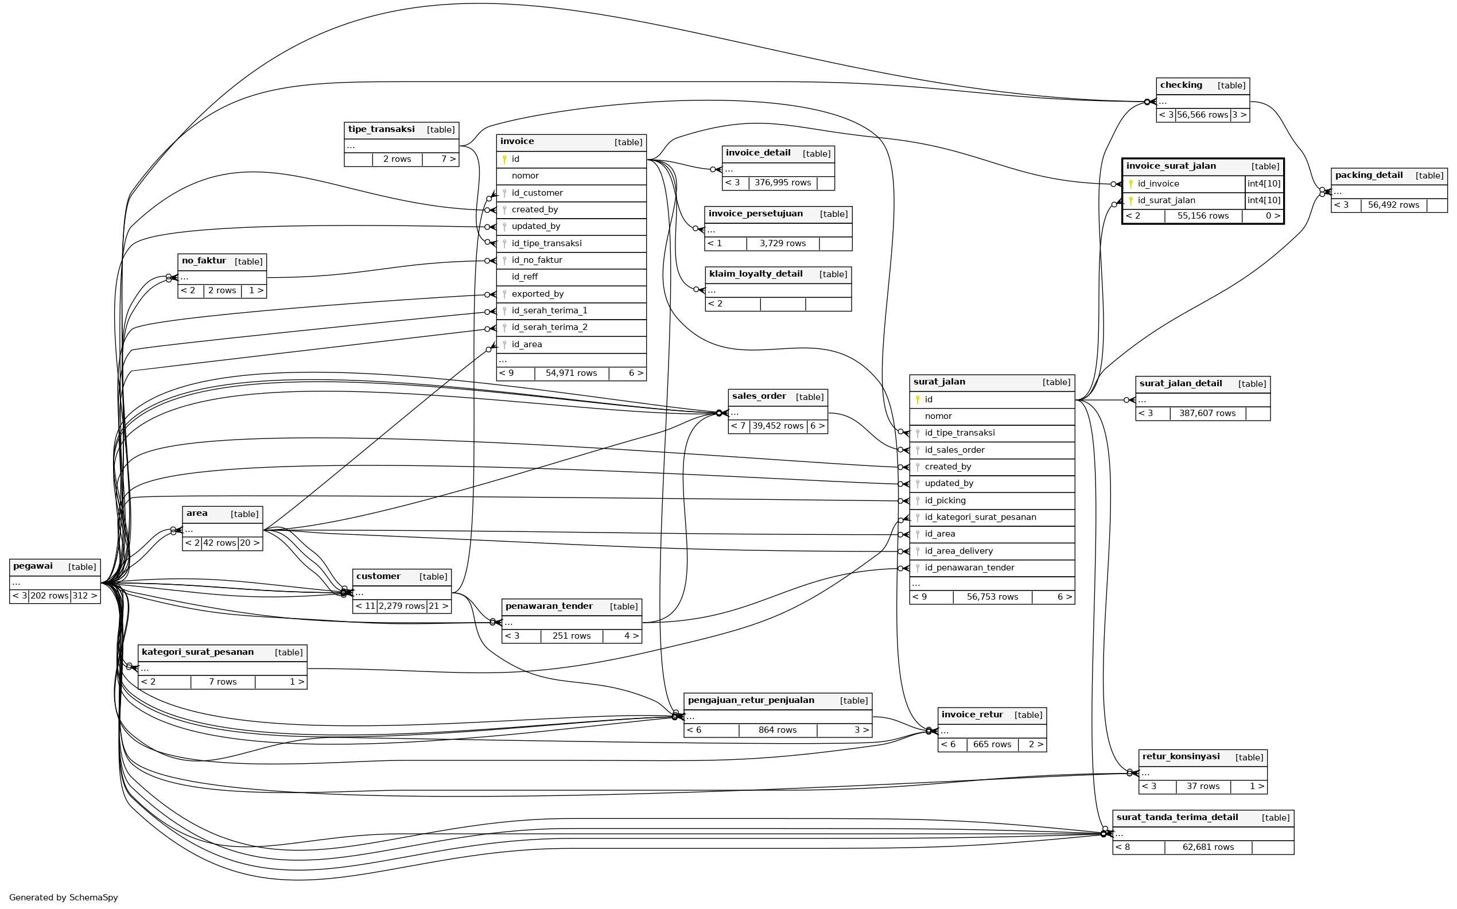Click the foreign key icon beside id_sales_order

pyautogui.click(x=917, y=450)
